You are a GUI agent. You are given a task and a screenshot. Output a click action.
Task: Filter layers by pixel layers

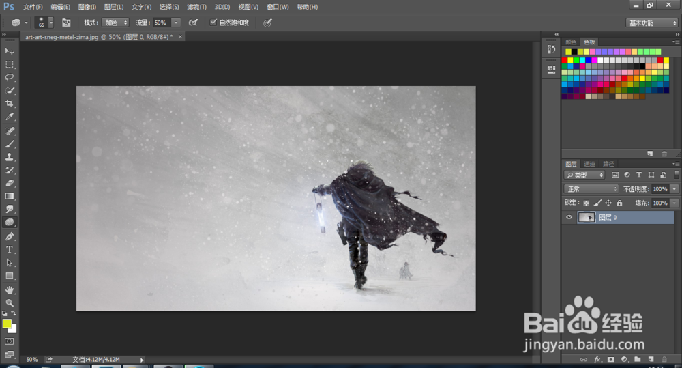point(615,175)
